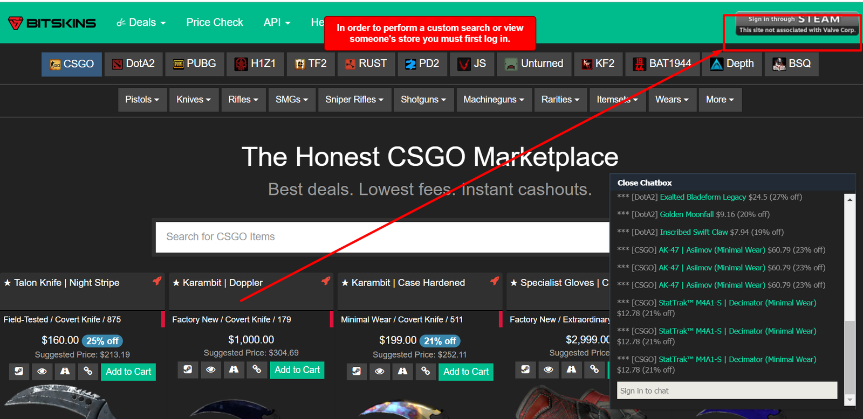The width and height of the screenshot is (863, 419).
Task: Click rocket icon on Karambit Case Hardened card
Action: (x=495, y=281)
